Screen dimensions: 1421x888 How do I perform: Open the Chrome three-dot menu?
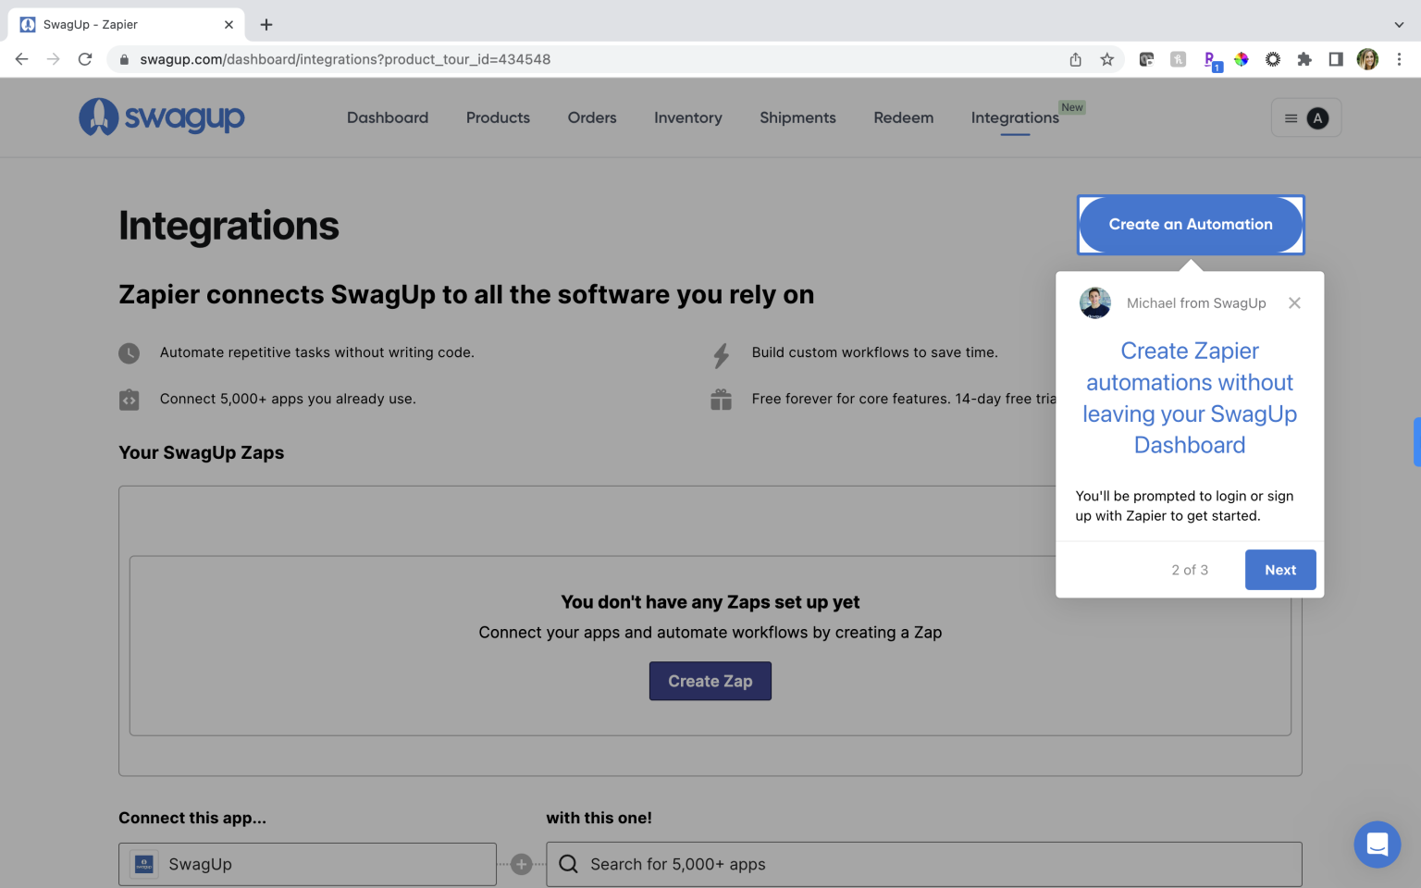1400,58
